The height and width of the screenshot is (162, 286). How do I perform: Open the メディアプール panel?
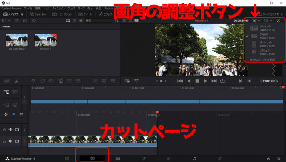pyautogui.click(x=13, y=14)
